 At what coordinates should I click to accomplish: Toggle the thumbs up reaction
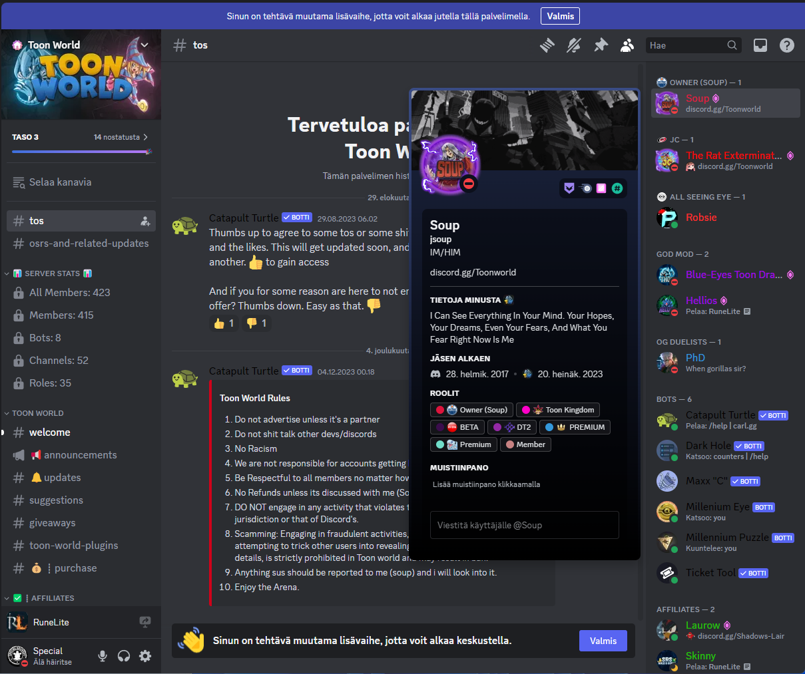pos(223,323)
